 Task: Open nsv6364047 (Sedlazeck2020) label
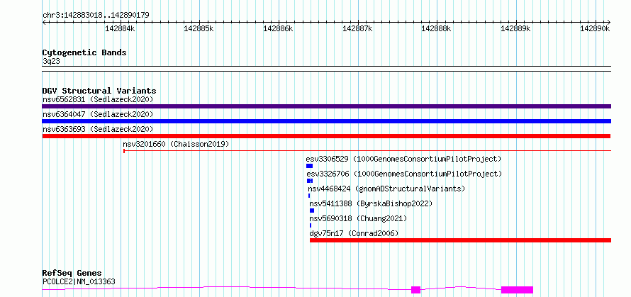(98, 114)
